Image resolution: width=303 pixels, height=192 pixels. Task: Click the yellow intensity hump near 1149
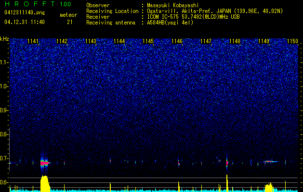pyautogui.click(x=269, y=187)
